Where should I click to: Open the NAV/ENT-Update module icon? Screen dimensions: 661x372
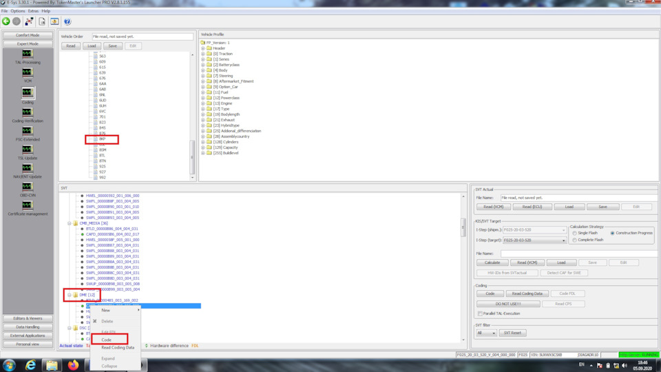click(x=28, y=168)
